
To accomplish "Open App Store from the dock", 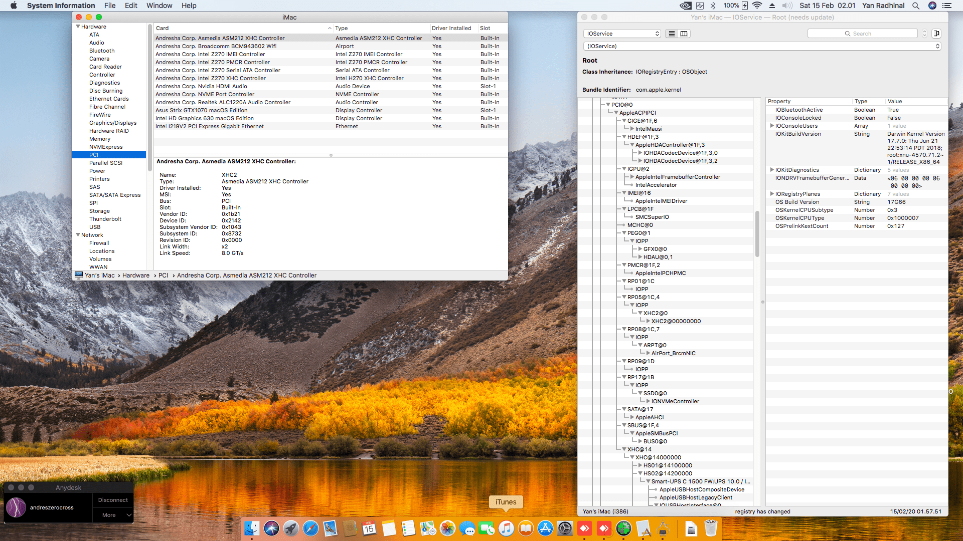I will 545,528.
